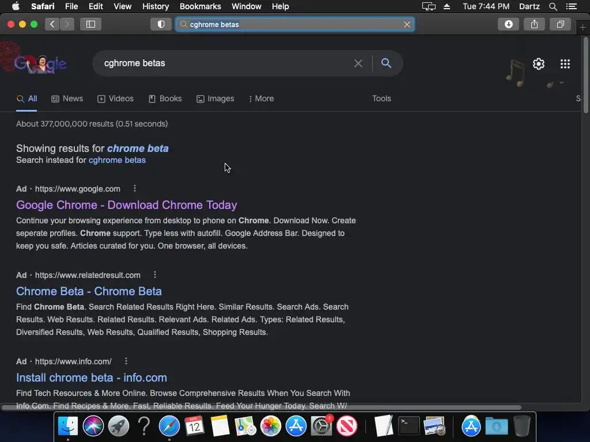
Task: Open the search Tools options
Action: click(x=381, y=98)
